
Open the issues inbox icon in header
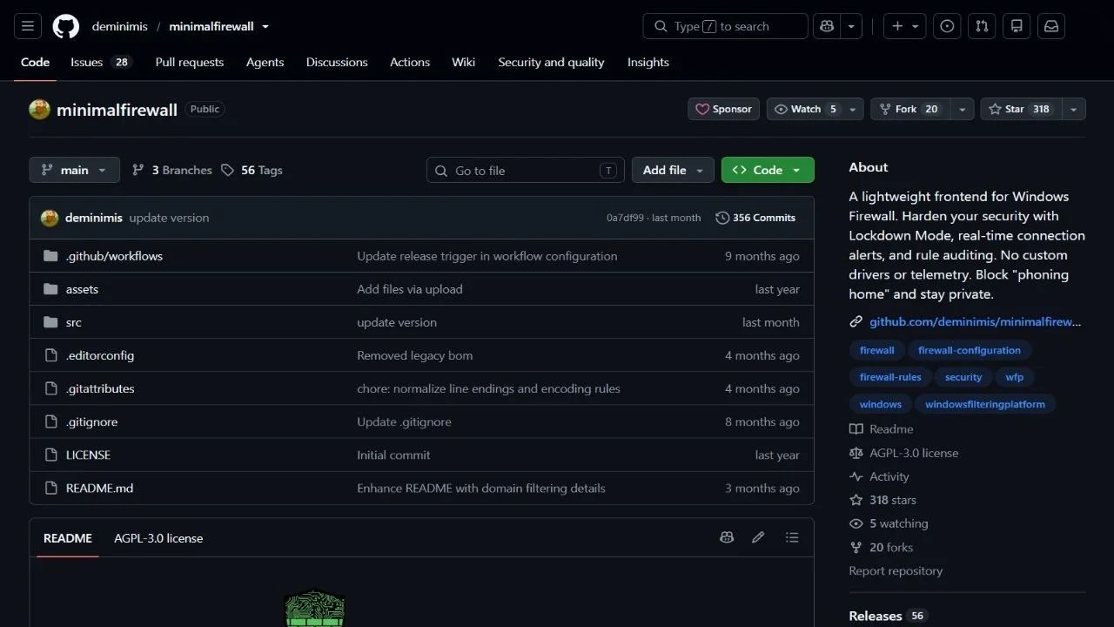point(947,26)
